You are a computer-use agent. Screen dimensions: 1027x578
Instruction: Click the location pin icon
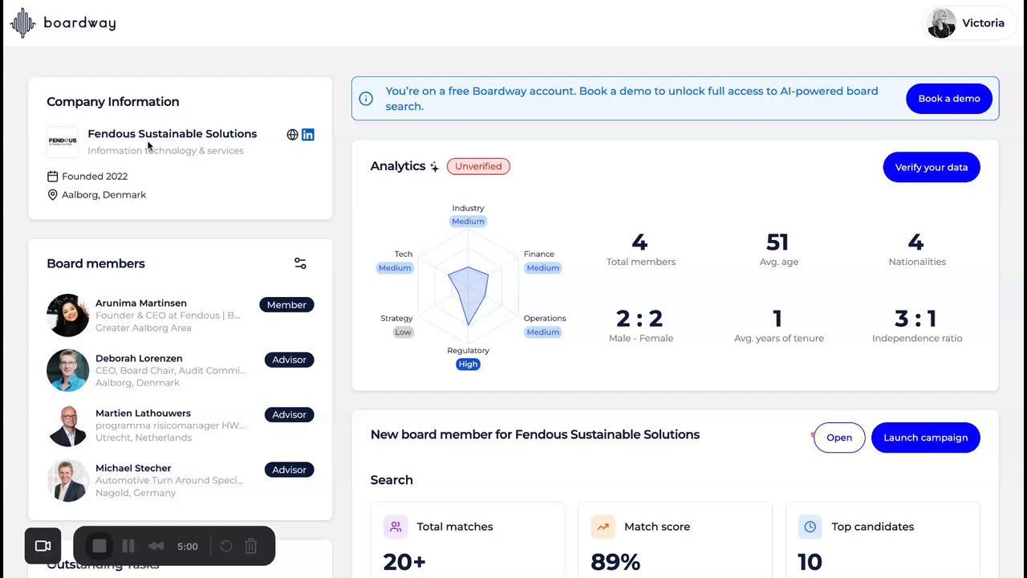pyautogui.click(x=53, y=195)
